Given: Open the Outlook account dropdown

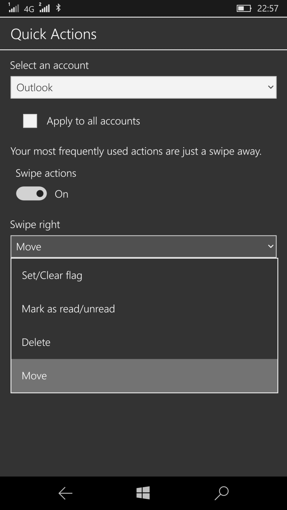Looking at the screenshot, I should click(143, 87).
